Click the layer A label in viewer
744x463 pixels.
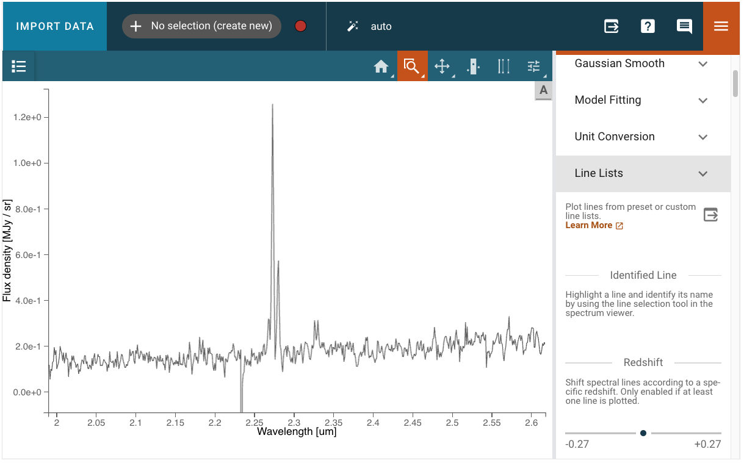(x=543, y=91)
